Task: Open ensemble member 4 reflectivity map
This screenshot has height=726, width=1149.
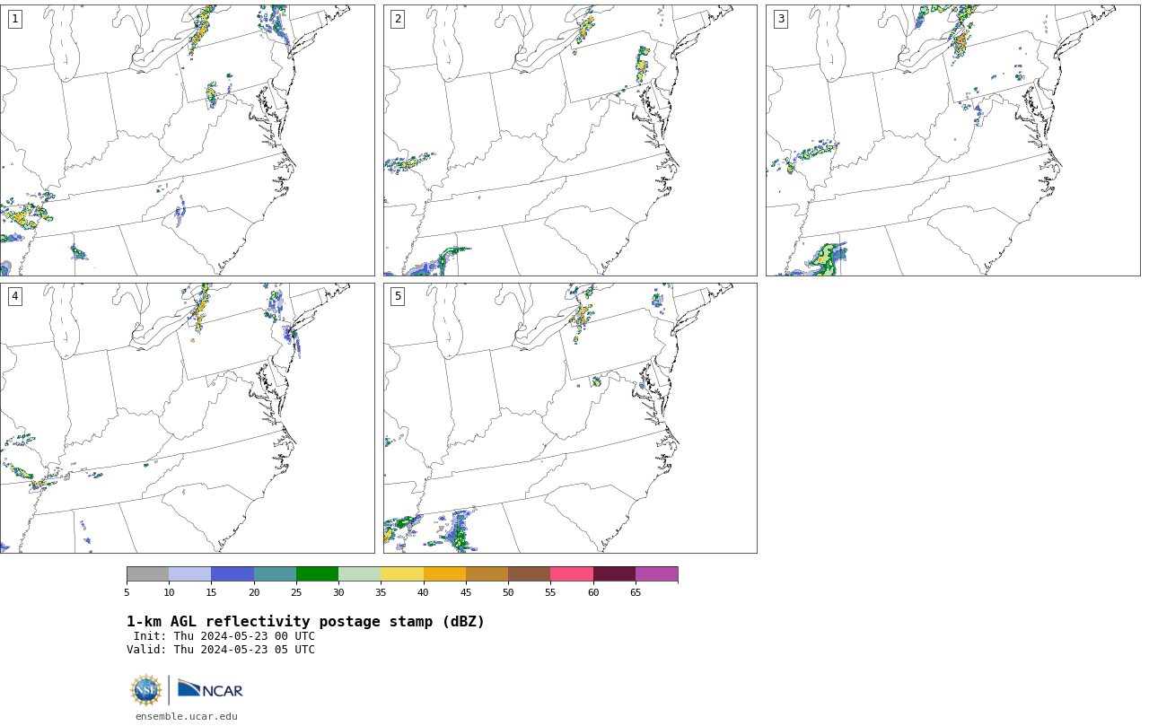Action: pos(188,418)
